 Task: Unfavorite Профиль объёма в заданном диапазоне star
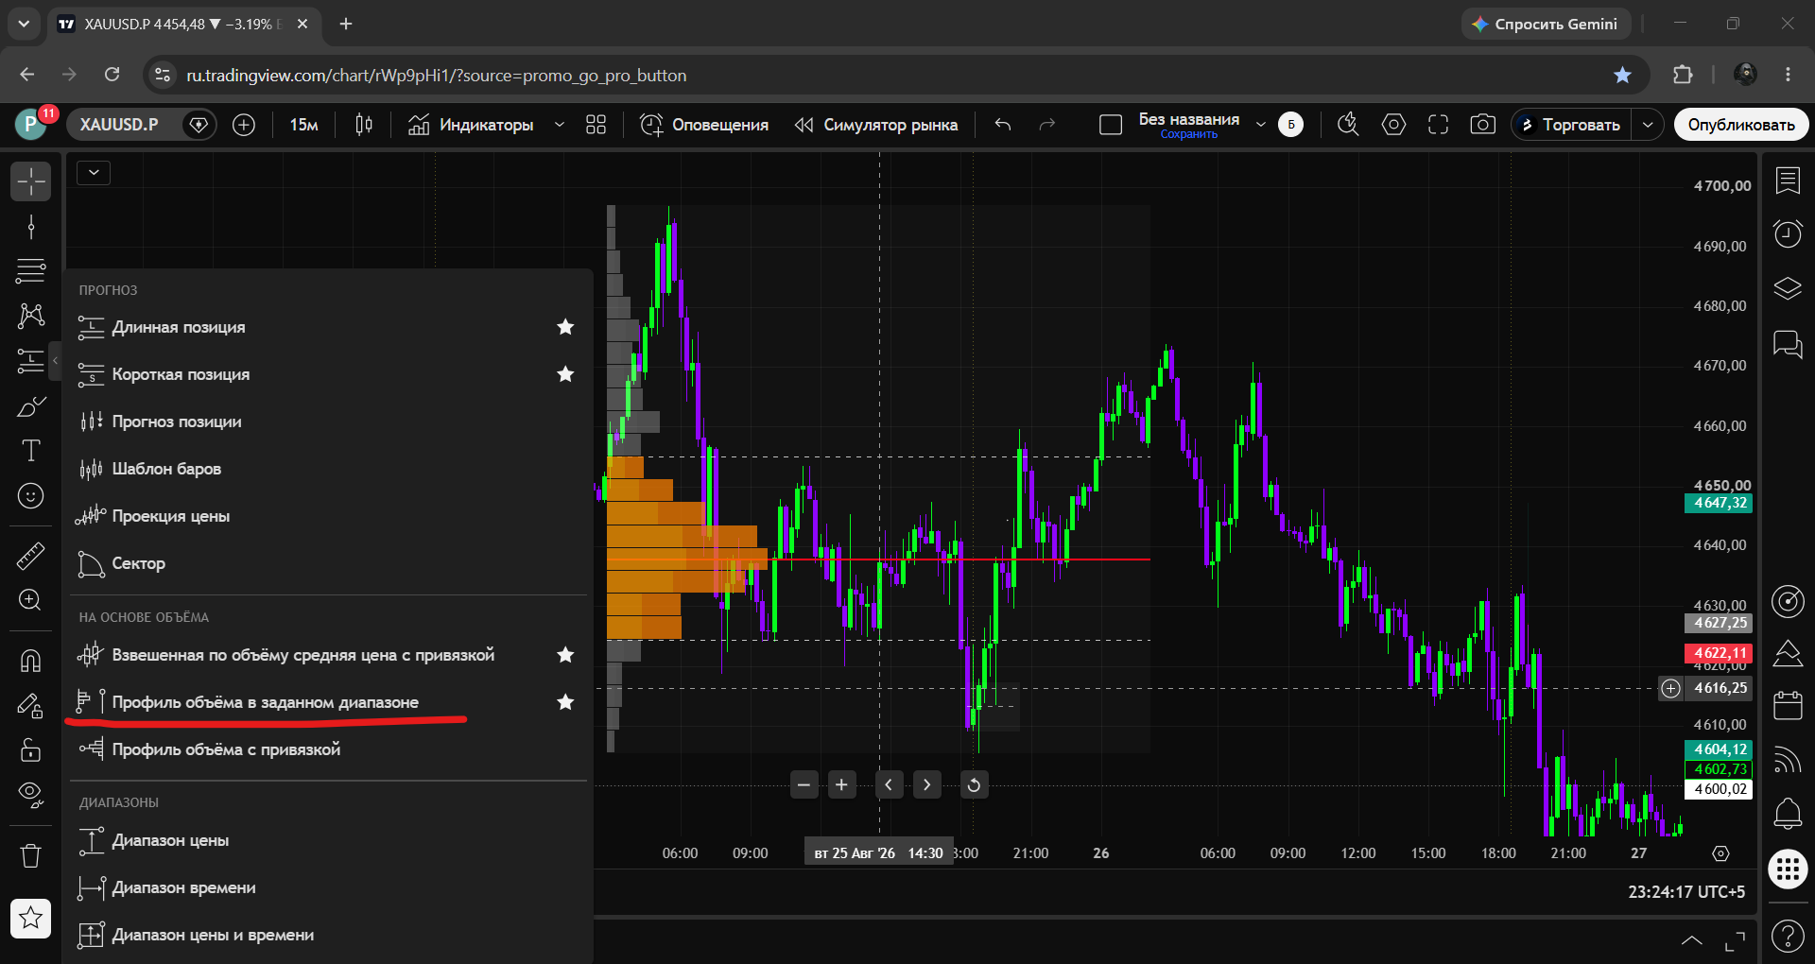[x=565, y=702]
